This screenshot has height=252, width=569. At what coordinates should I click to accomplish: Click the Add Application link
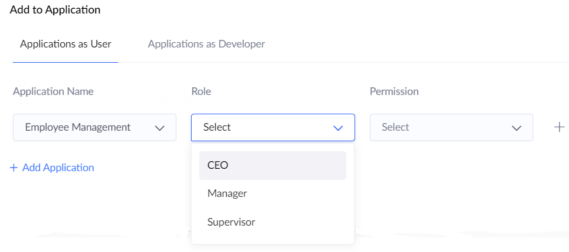click(58, 168)
